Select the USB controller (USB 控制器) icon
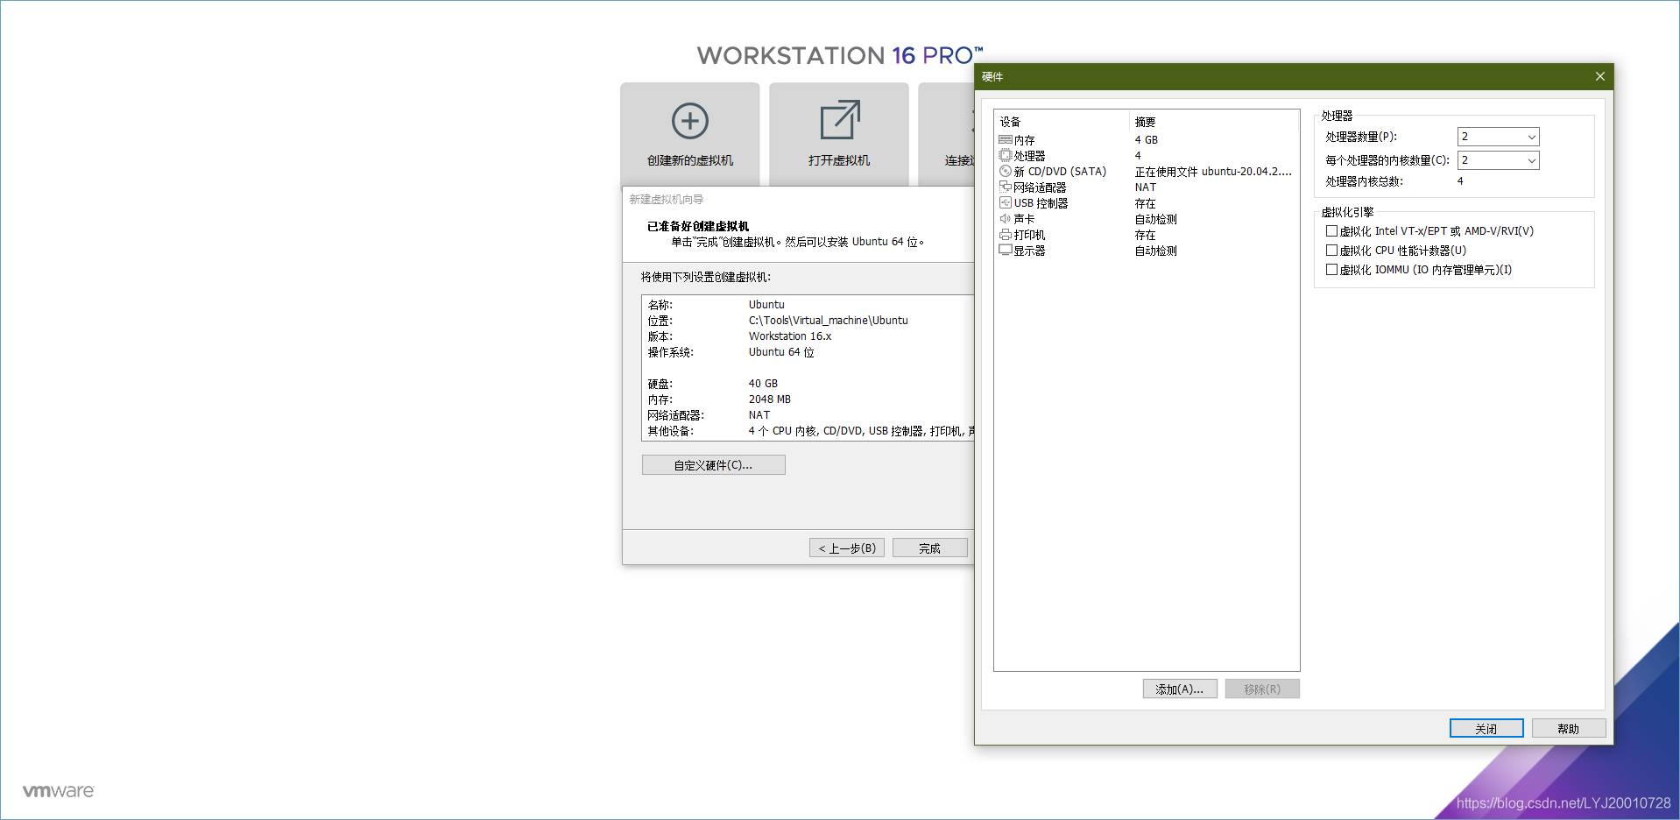The width and height of the screenshot is (1680, 820). click(x=1006, y=202)
